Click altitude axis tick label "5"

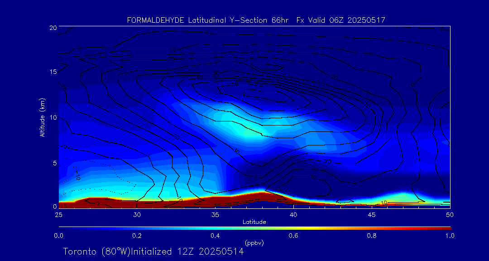click(54, 163)
